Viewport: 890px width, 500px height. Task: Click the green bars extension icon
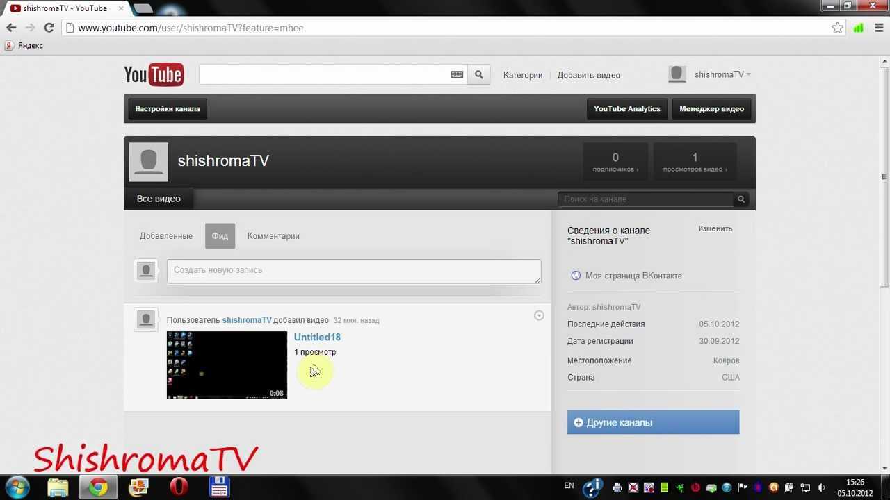pyautogui.click(x=859, y=28)
